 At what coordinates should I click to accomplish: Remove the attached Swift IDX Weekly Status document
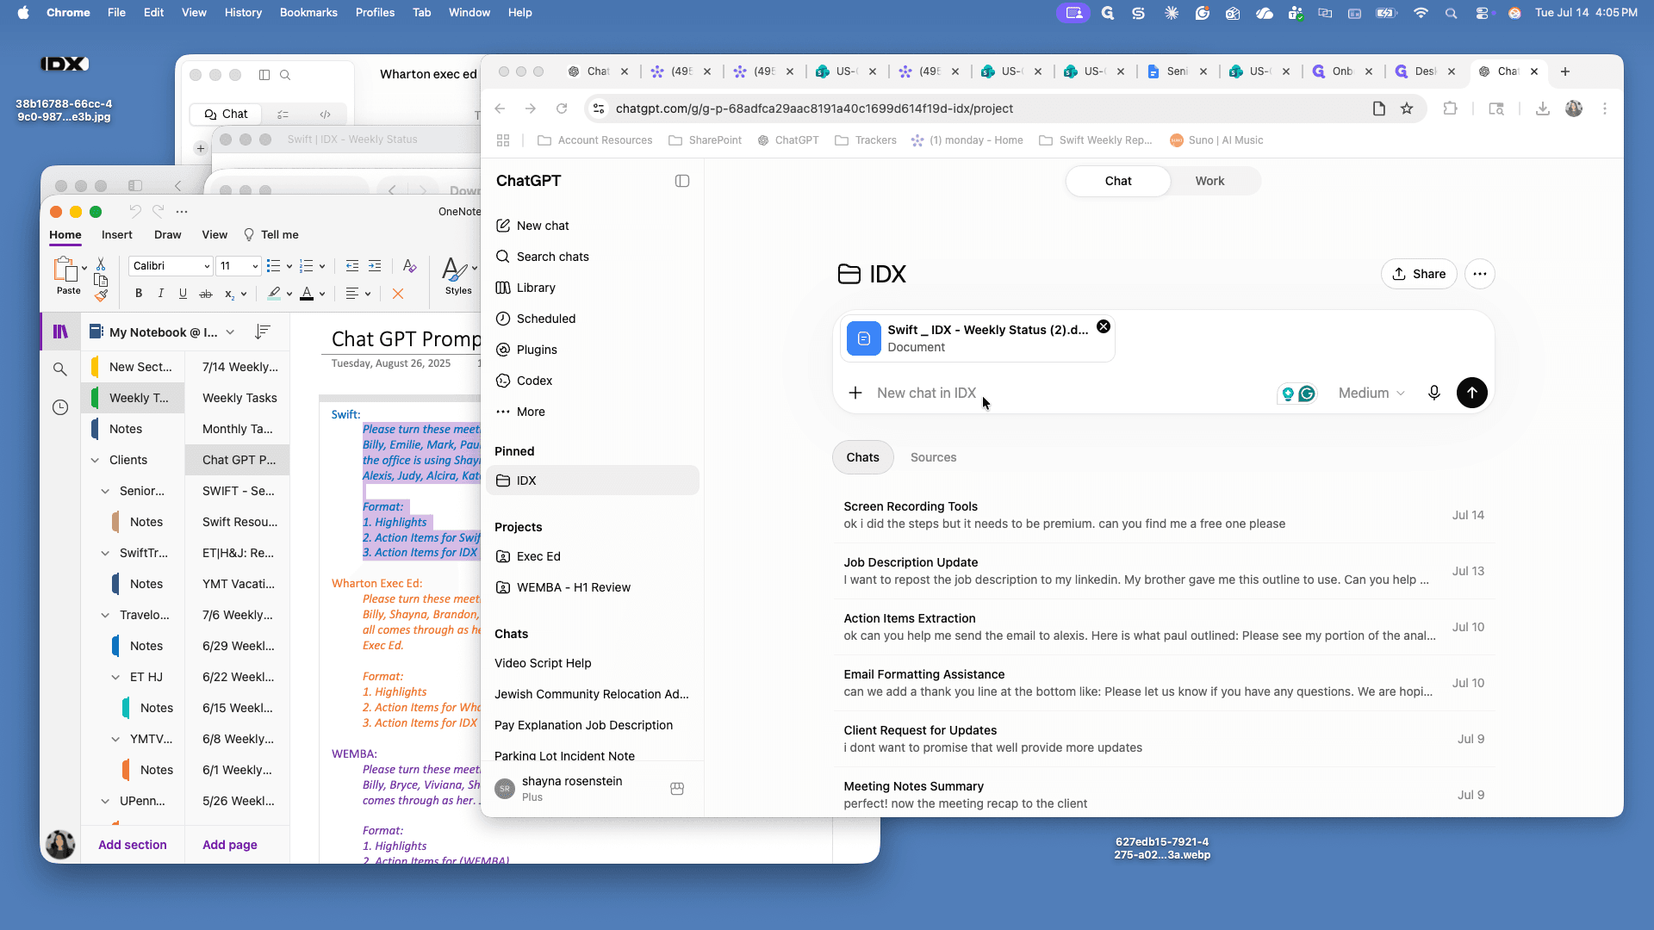(x=1104, y=327)
